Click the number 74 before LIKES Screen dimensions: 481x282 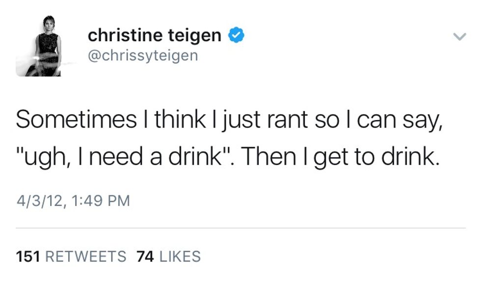(145, 256)
